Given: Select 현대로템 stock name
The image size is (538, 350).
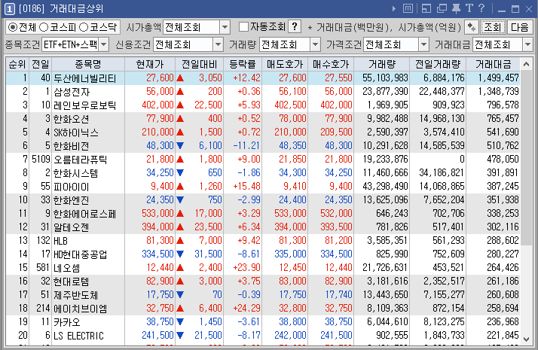Looking at the screenshot, I should pyautogui.click(x=71, y=282).
